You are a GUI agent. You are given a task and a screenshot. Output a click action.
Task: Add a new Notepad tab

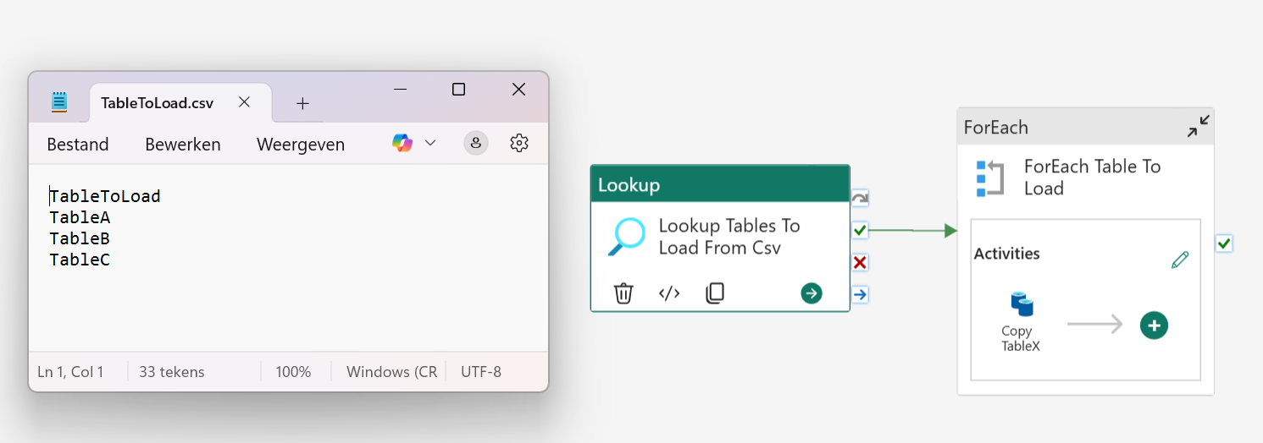pos(302,103)
